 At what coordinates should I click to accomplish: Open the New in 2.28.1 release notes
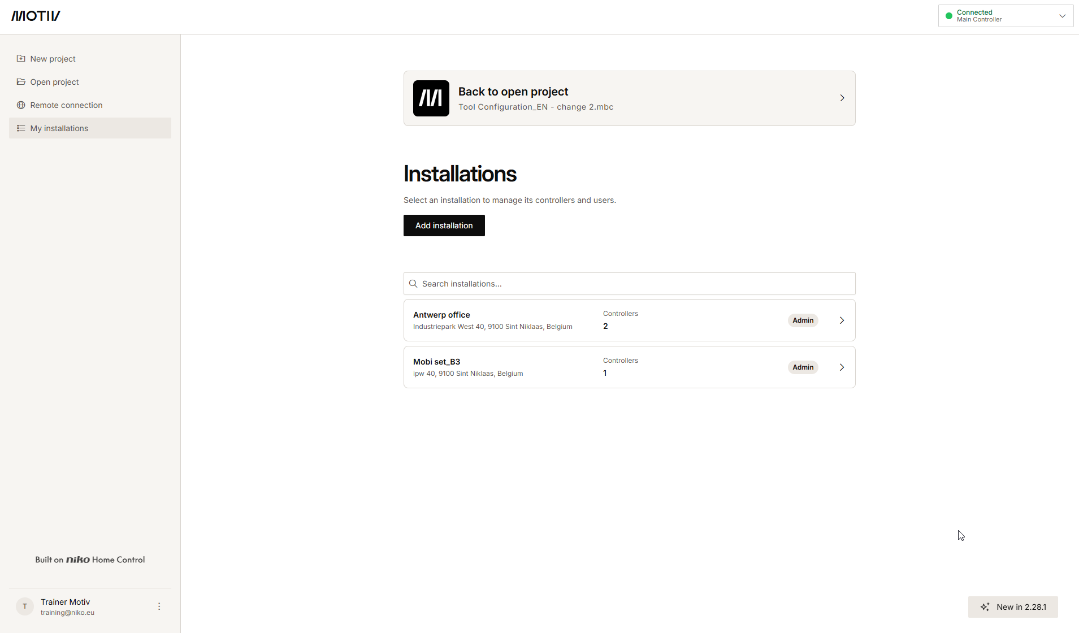click(1013, 607)
